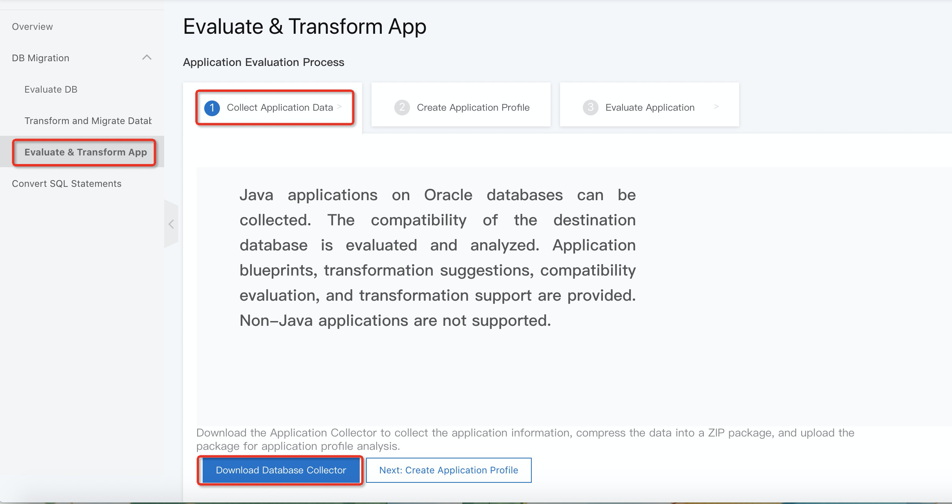Click arrow after Collect Application Data

tap(340, 107)
